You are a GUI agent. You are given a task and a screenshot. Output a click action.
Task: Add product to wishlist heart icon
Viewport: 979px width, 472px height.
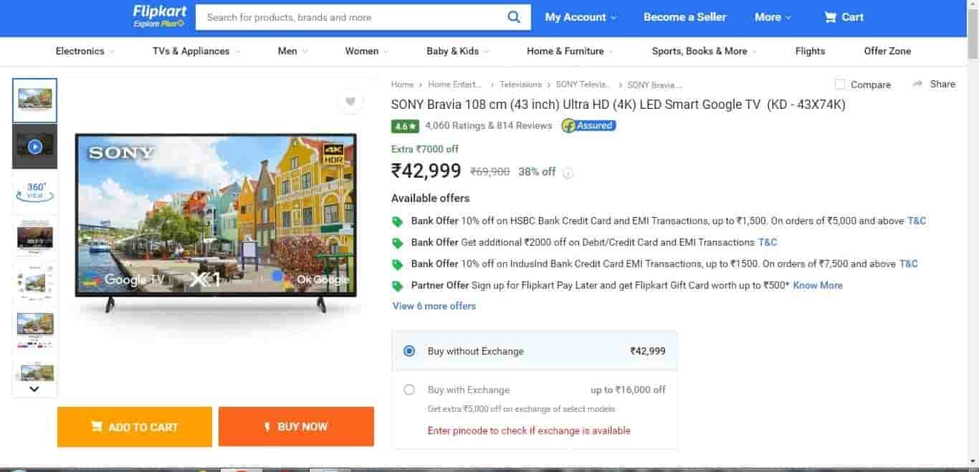pos(350,102)
